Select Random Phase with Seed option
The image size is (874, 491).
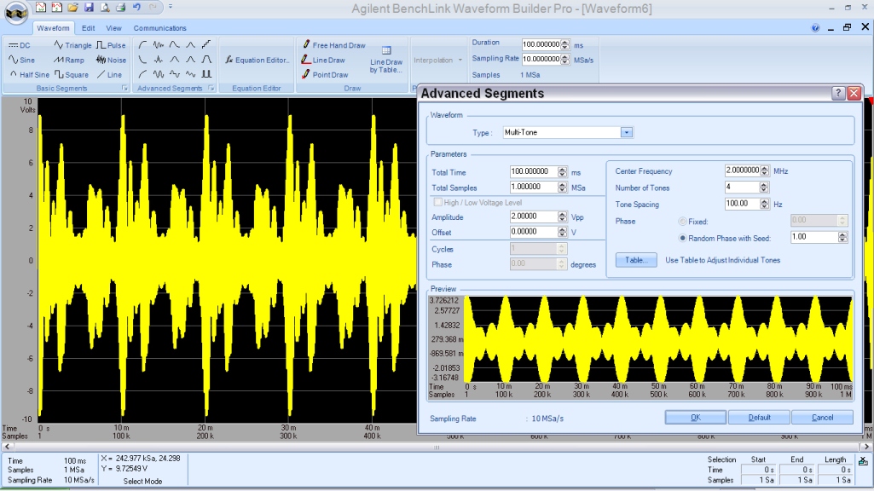(x=683, y=238)
